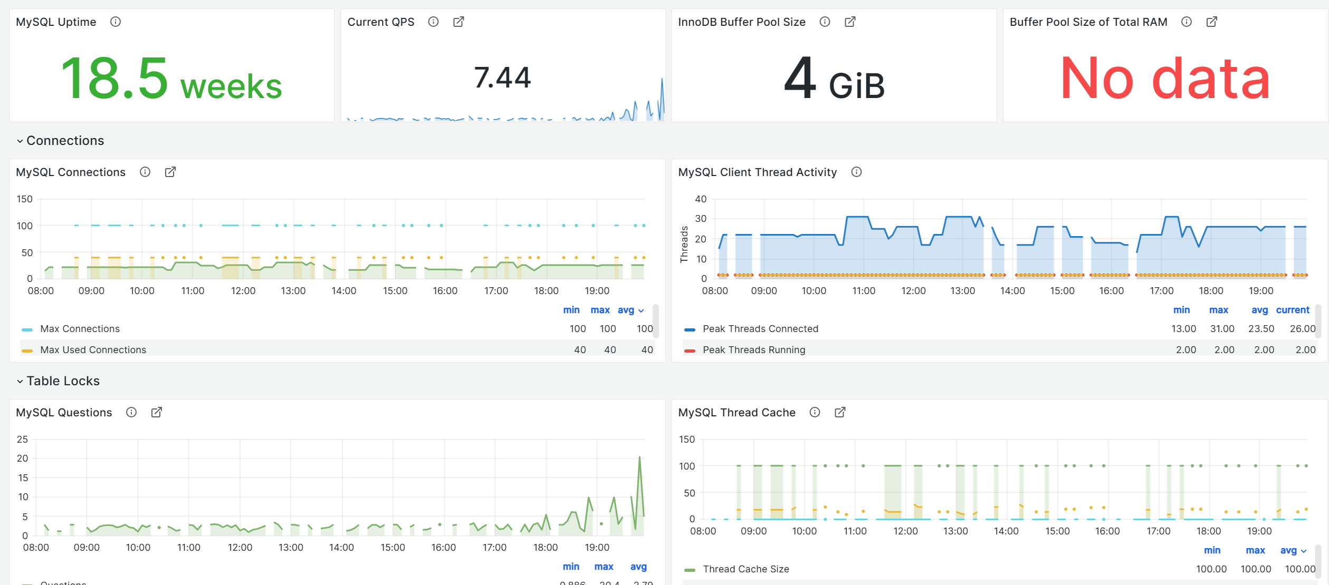Image resolution: width=1329 pixels, height=585 pixels.
Task: Sort MySQL Thread Cache legend by max
Action: pos(1255,550)
